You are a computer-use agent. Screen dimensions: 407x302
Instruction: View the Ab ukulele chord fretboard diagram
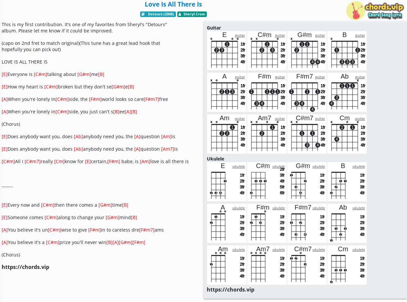click(347, 223)
